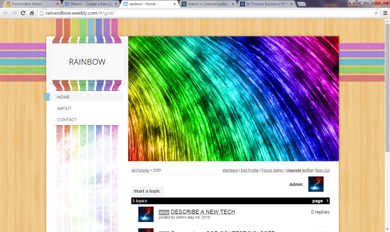The height and width of the screenshot is (232, 390).
Task: Open the DESCRIBE A NEW TECH topic
Action: (203, 212)
